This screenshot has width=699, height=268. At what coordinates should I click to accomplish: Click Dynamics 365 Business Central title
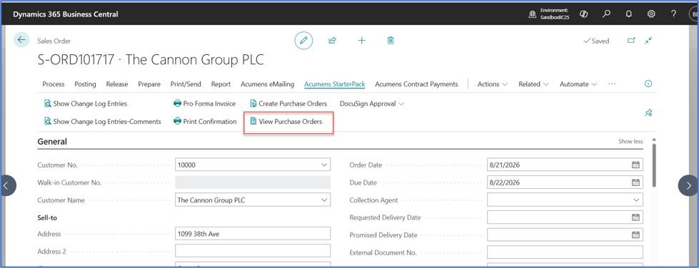click(66, 14)
